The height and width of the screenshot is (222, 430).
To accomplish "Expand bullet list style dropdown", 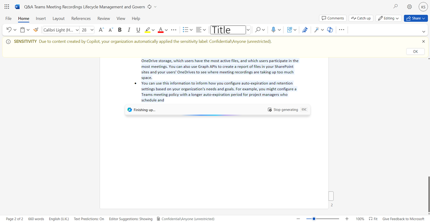I will click(191, 30).
